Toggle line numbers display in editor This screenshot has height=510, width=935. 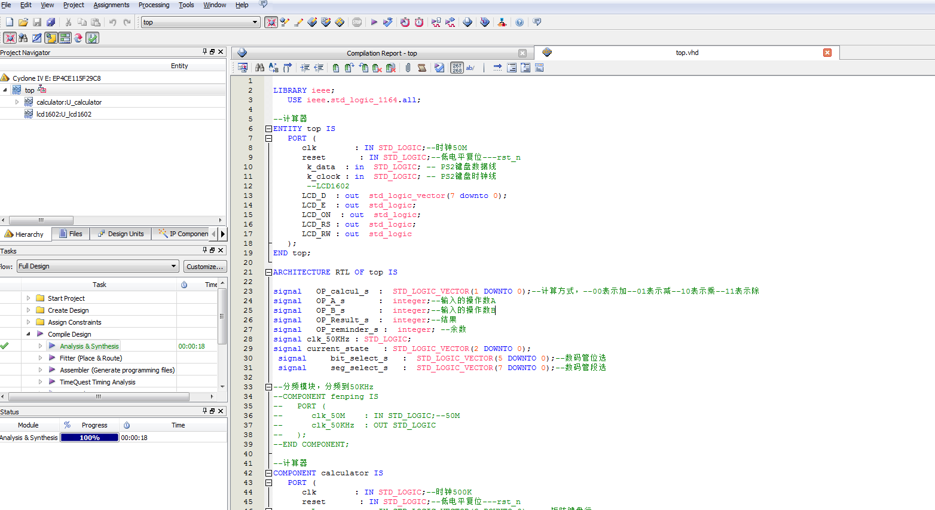457,68
